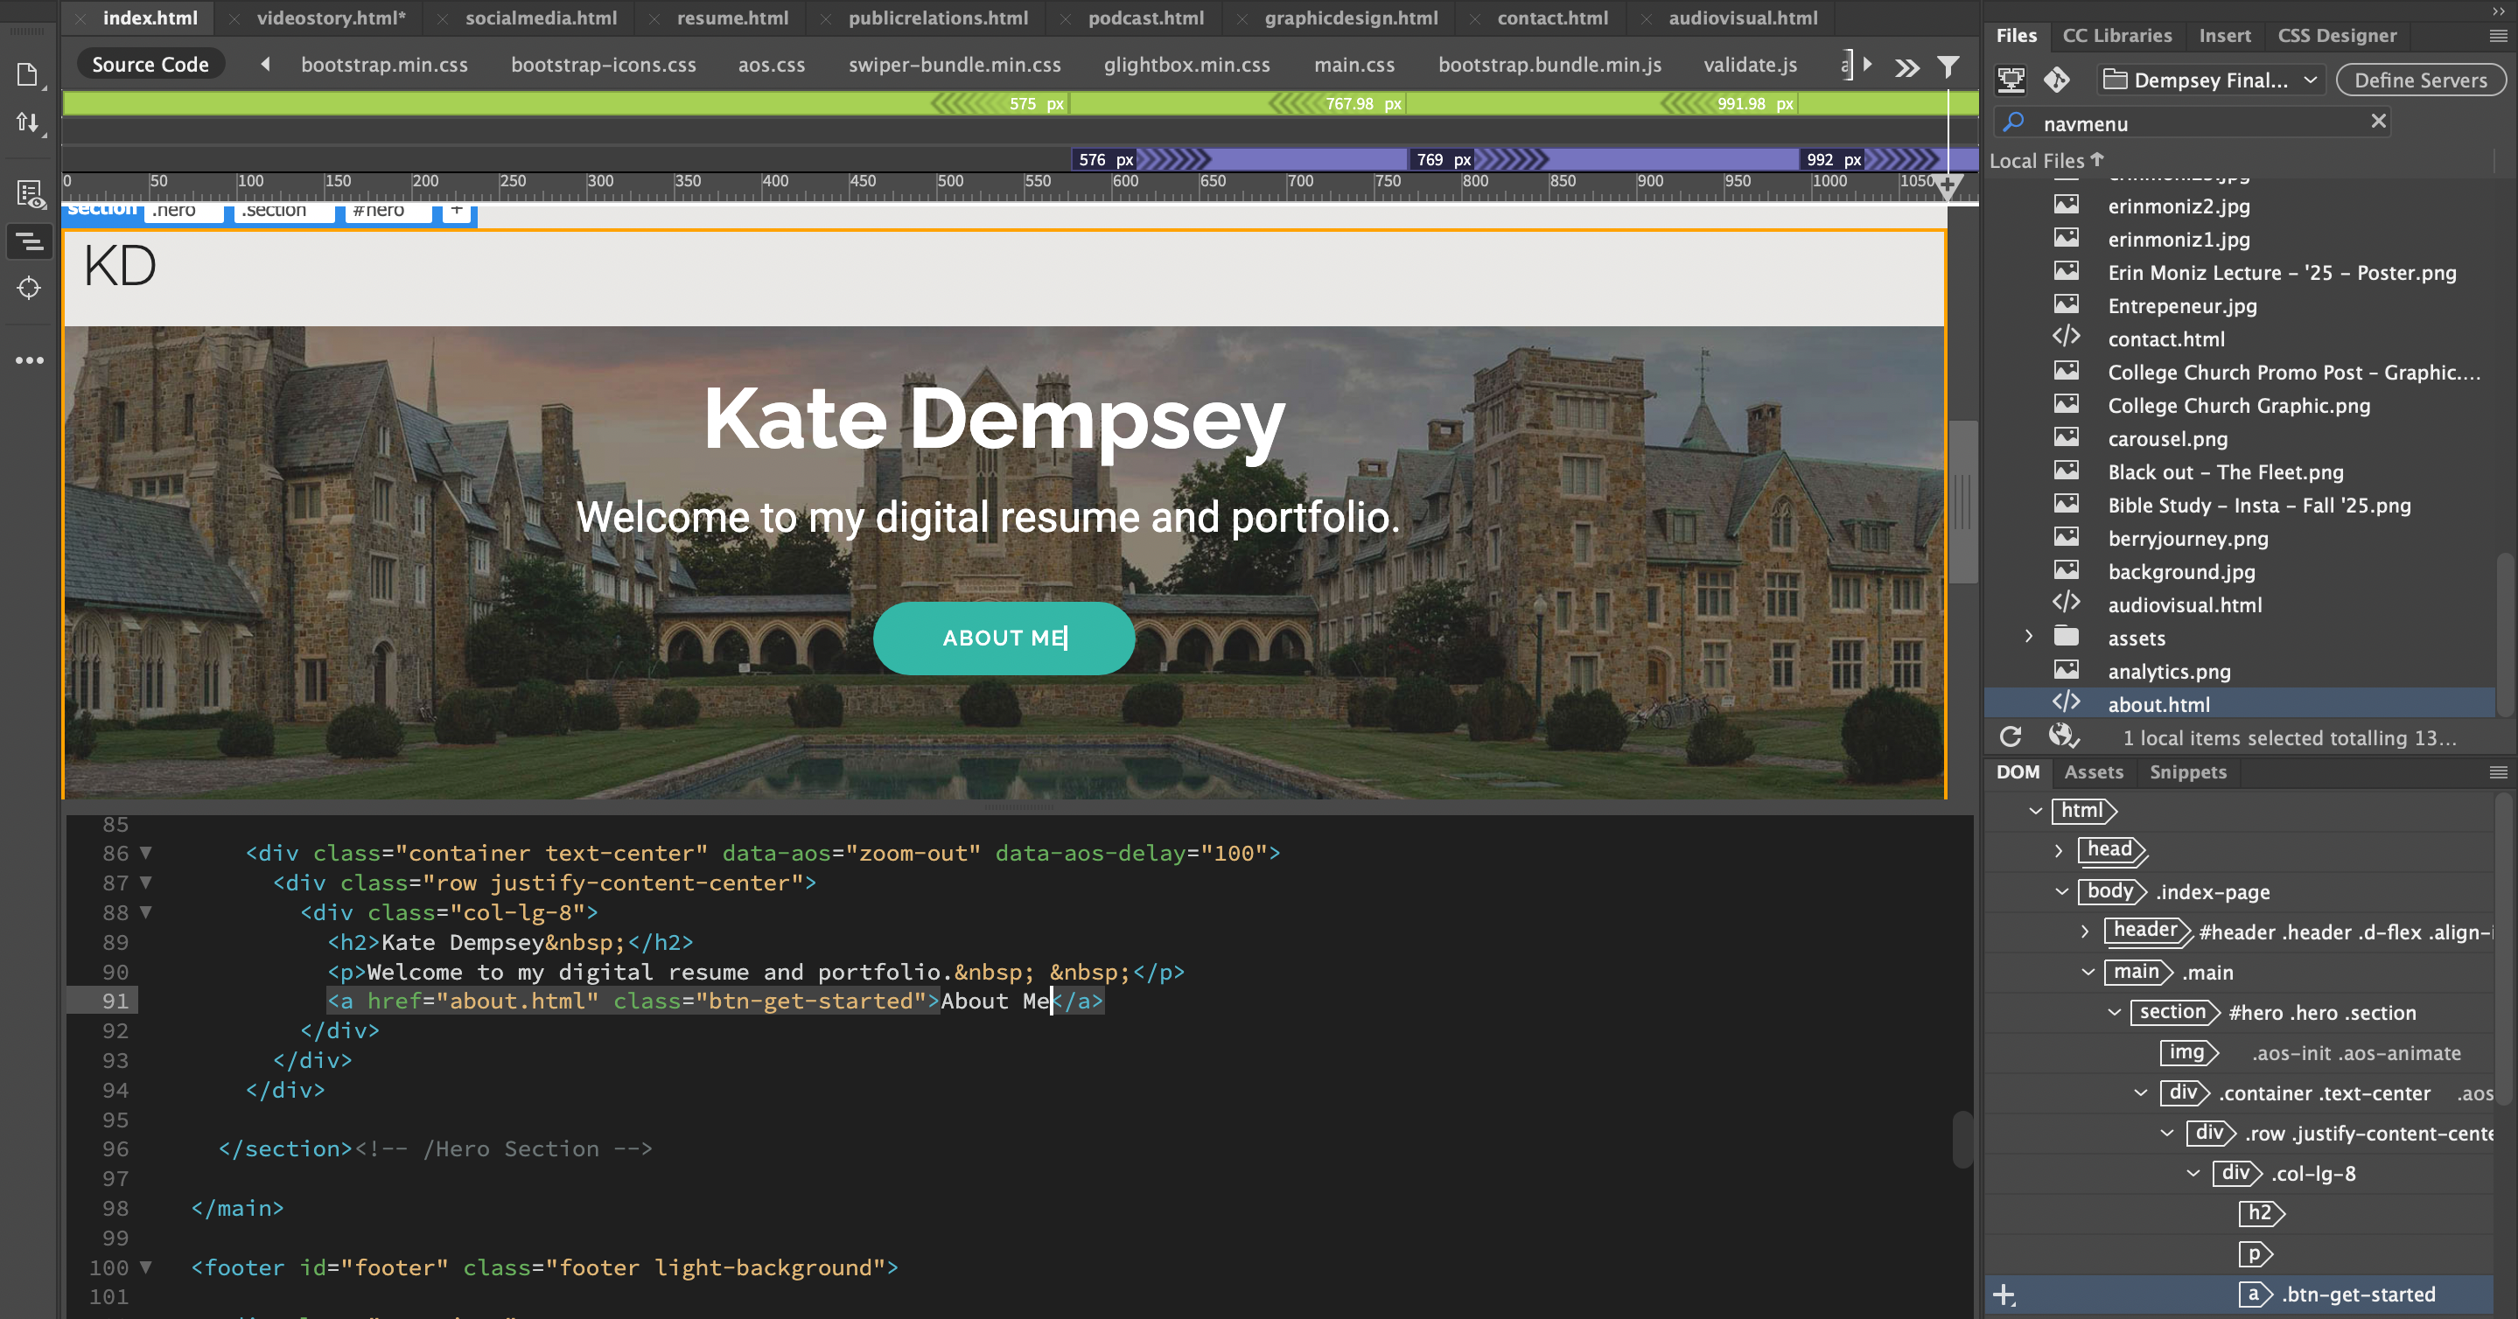Collapse code at line 86 triangle
The width and height of the screenshot is (2518, 1319).
click(147, 853)
